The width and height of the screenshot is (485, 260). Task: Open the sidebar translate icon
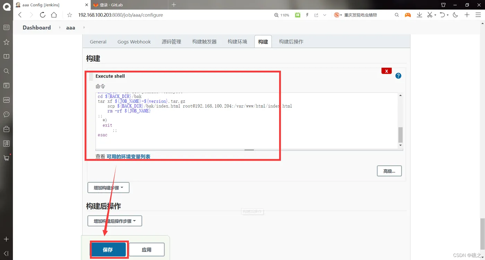coord(6,143)
